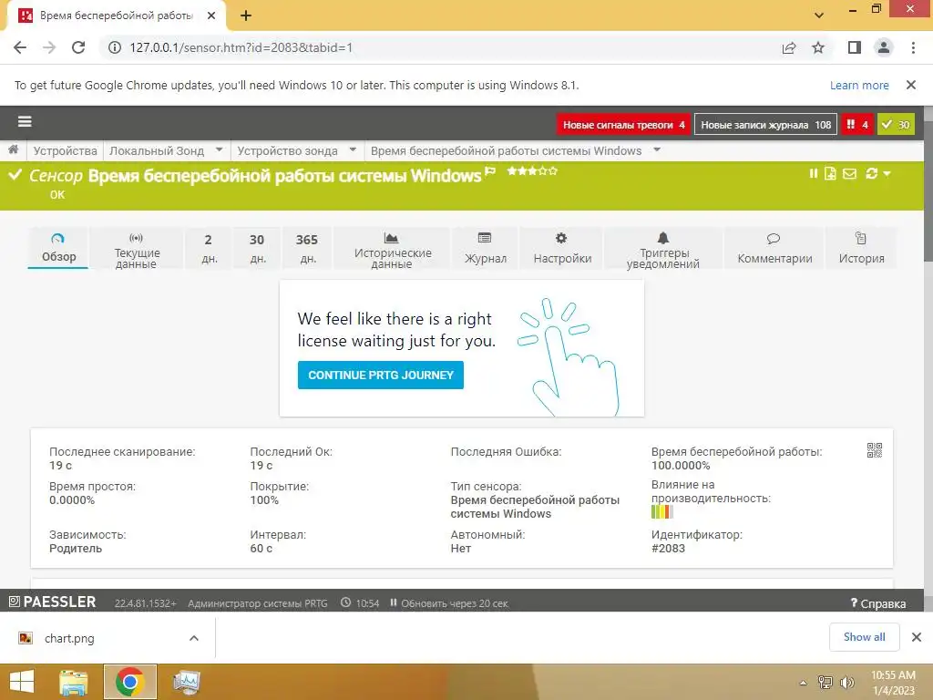Viewport: 933px width, 700px height.
Task: Click the clock time 10:54 in footer
Action: (x=360, y=603)
